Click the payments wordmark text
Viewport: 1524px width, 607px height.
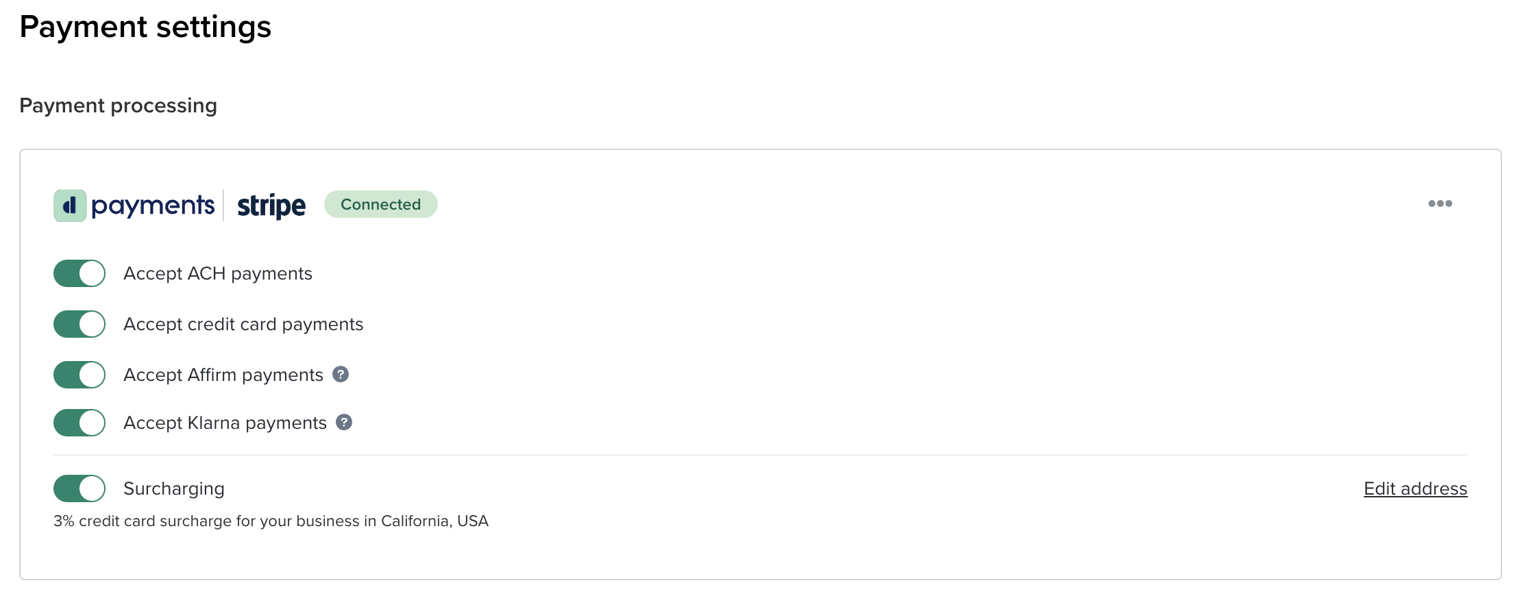(x=153, y=206)
